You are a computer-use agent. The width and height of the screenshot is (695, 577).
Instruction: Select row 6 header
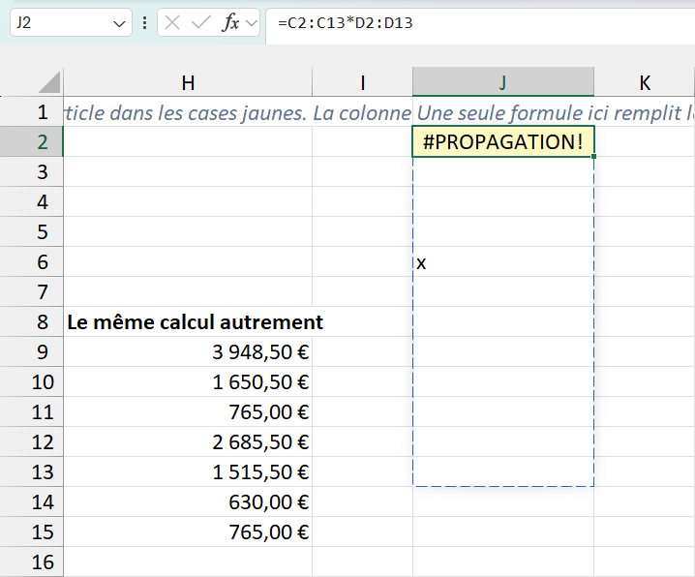32,262
